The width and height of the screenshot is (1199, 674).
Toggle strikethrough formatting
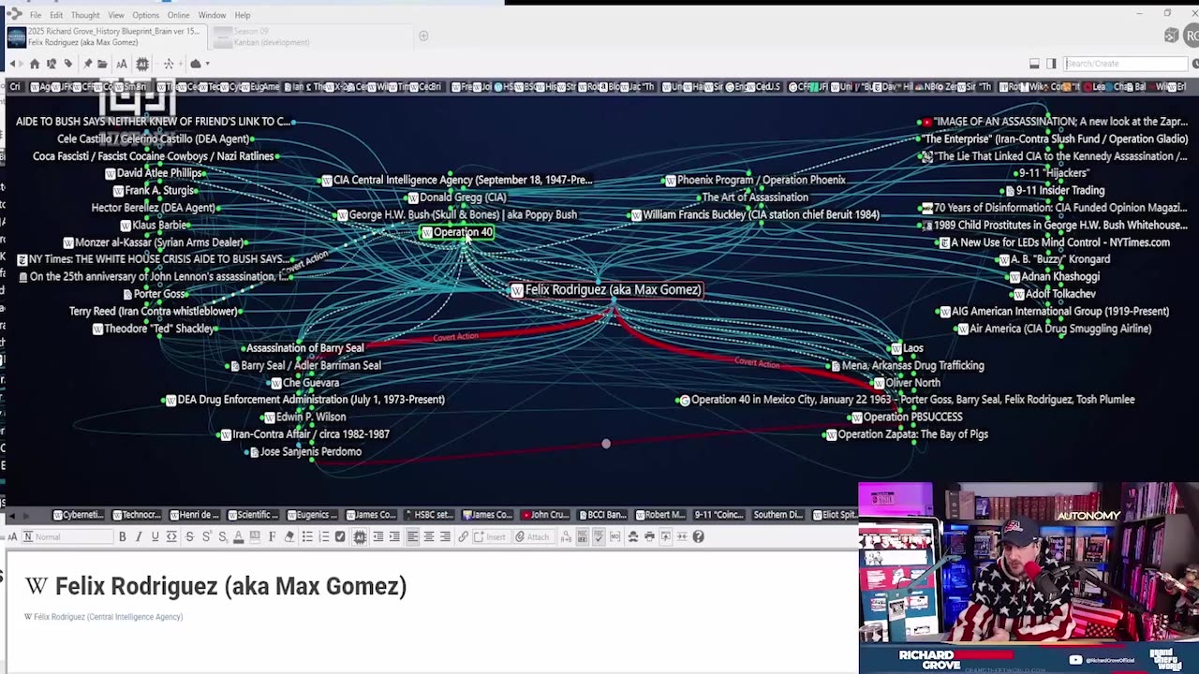point(190,536)
